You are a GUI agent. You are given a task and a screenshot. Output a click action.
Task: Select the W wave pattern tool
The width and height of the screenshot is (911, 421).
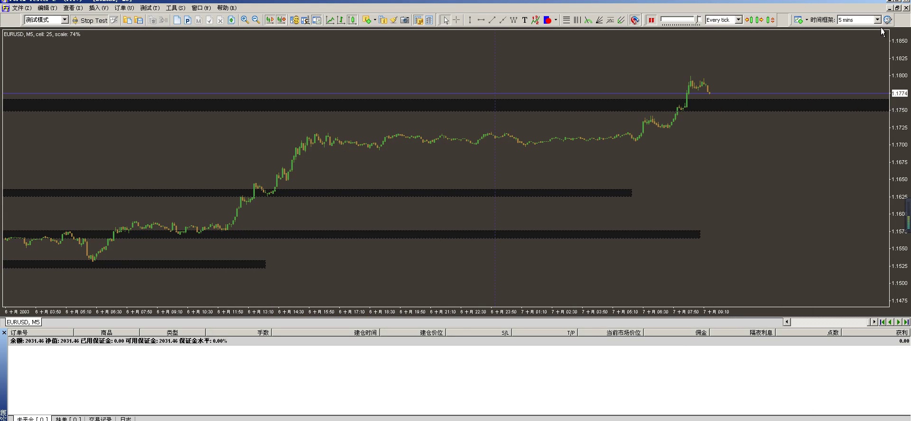[513, 20]
